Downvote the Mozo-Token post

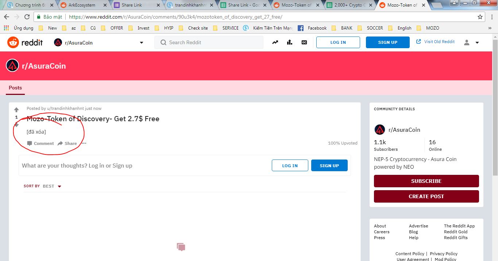(16, 125)
